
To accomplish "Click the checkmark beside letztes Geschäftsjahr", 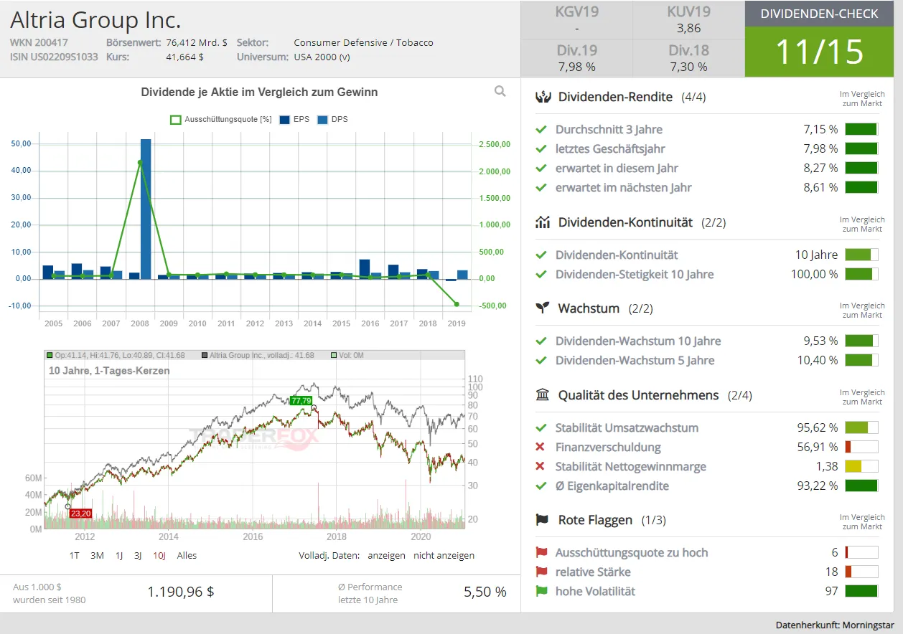I will (x=541, y=148).
